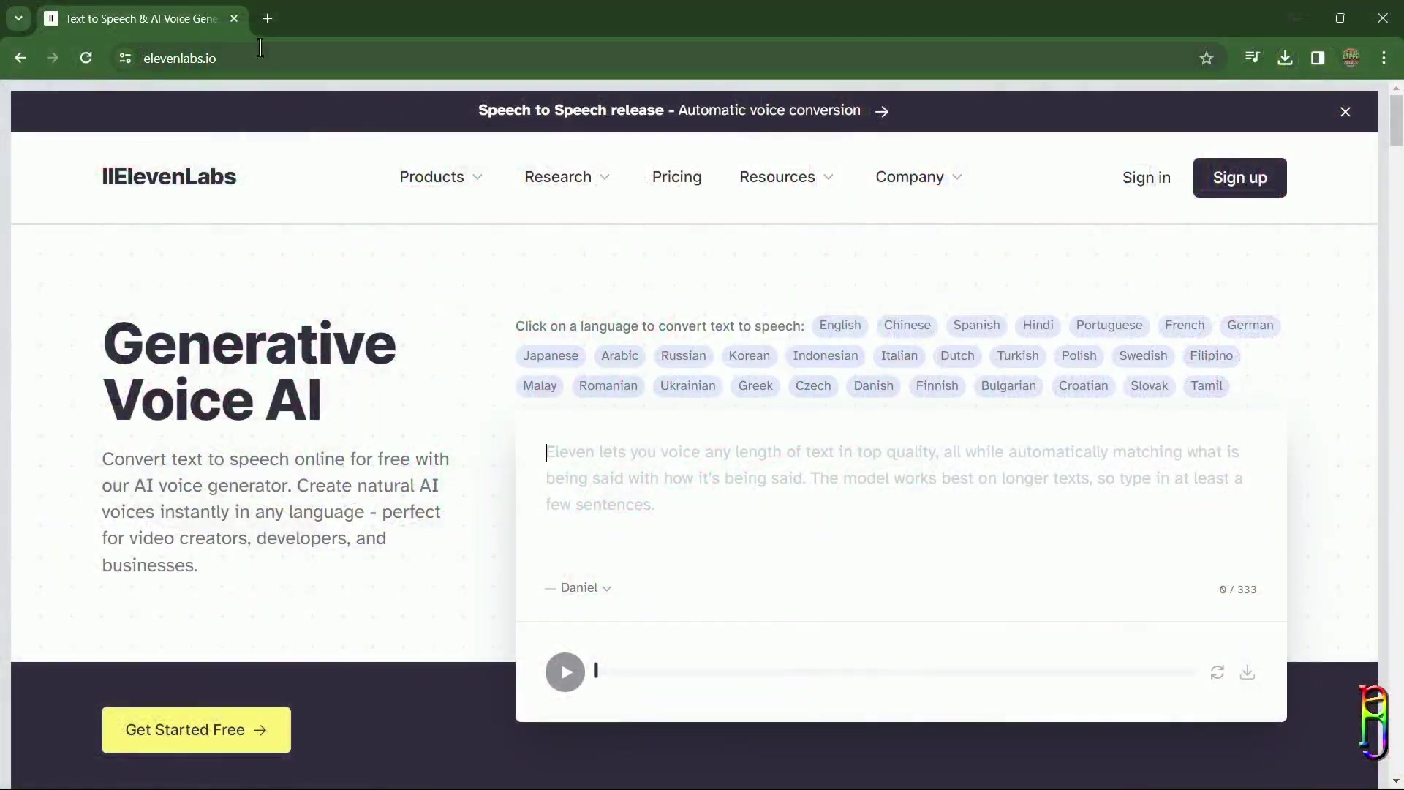Open the Chrome three-dot menu
Image resolution: width=1404 pixels, height=790 pixels.
tap(1385, 58)
